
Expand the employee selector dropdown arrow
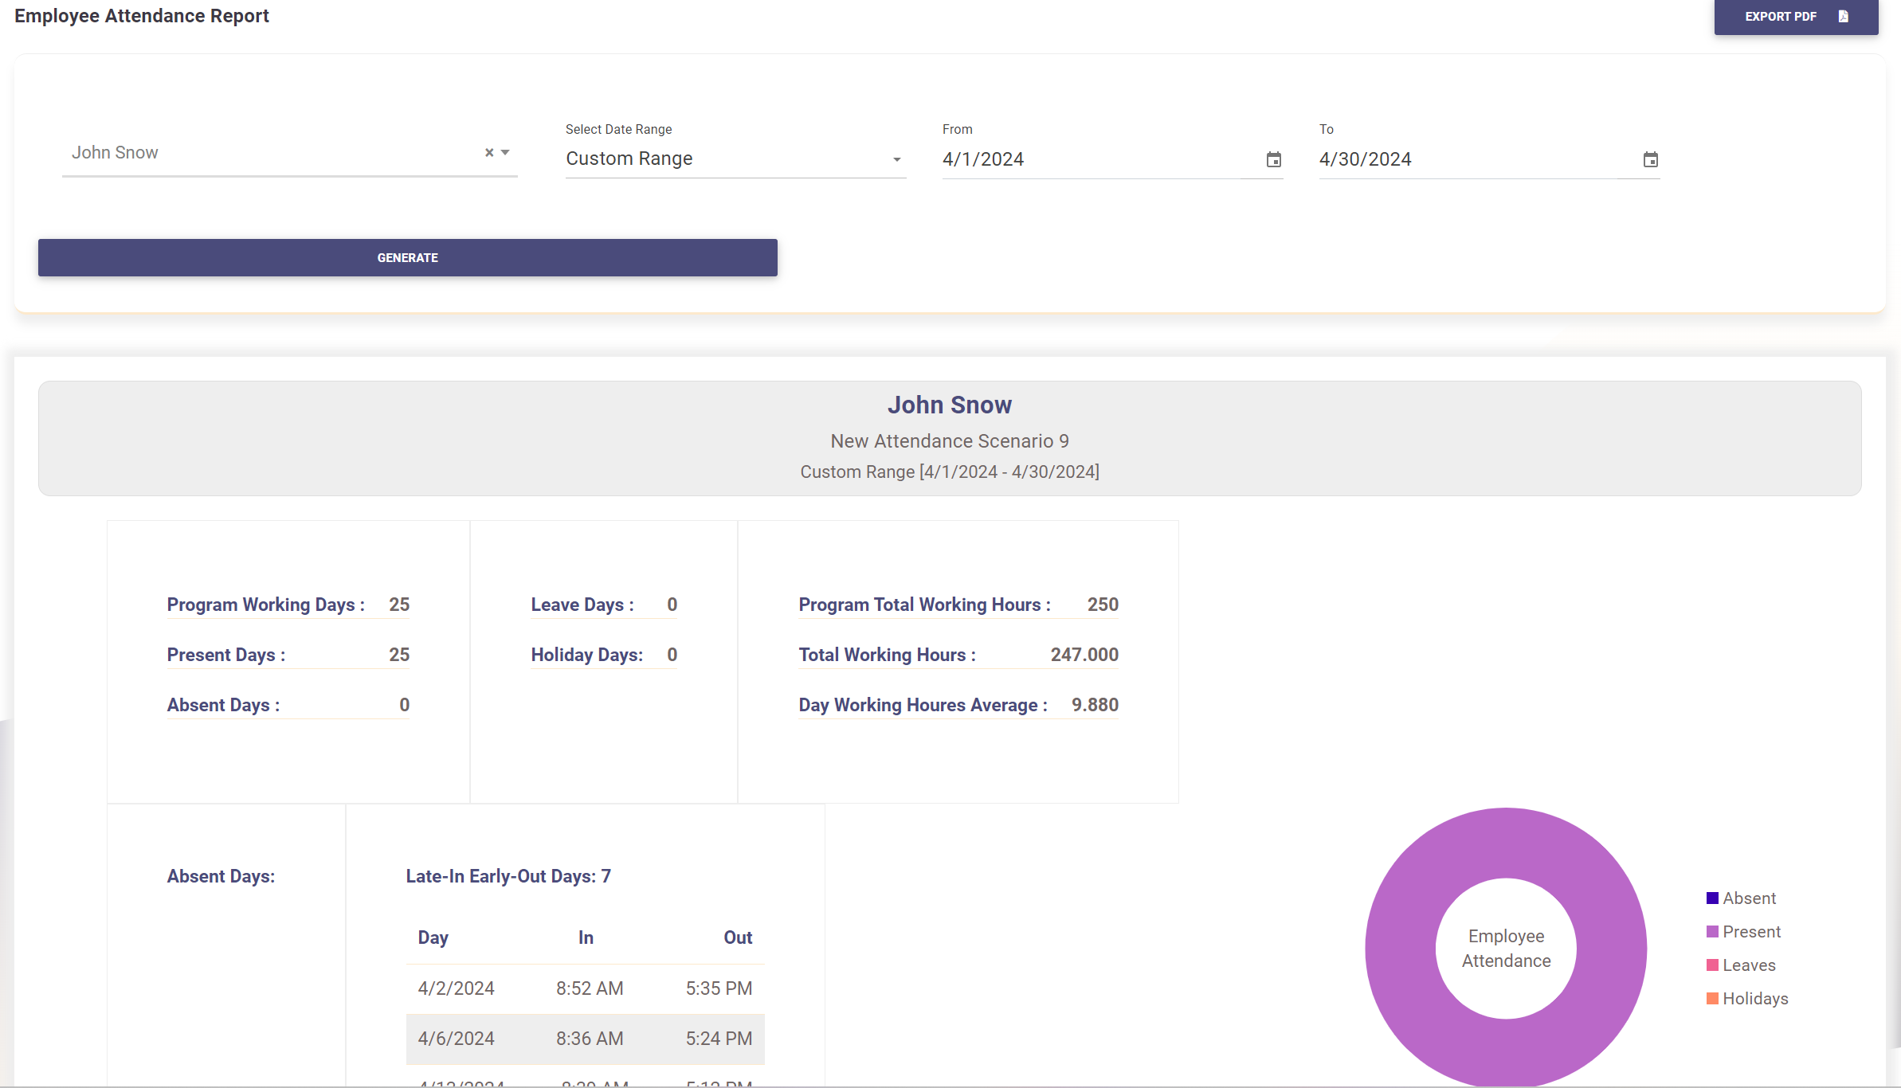(505, 152)
